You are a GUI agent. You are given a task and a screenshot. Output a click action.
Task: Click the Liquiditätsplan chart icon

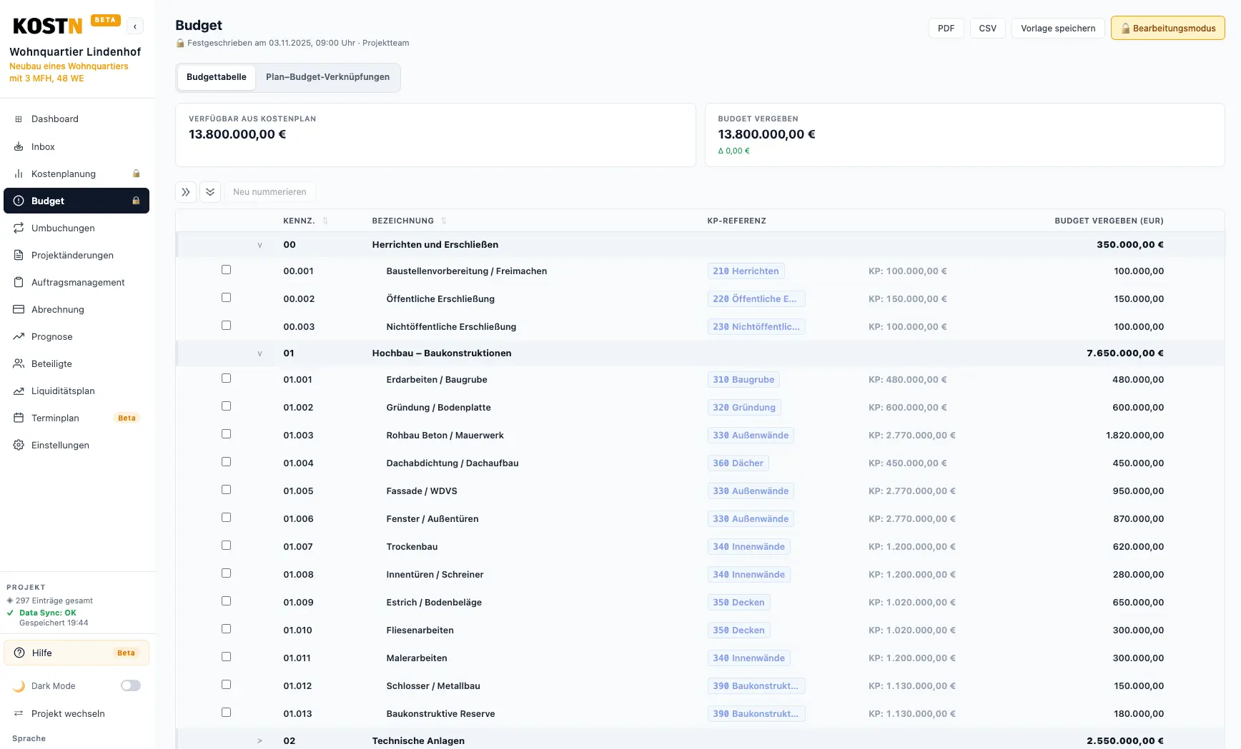pos(19,391)
